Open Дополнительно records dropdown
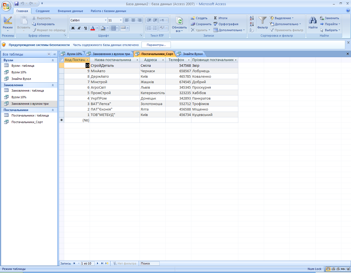 [x=229, y=30]
